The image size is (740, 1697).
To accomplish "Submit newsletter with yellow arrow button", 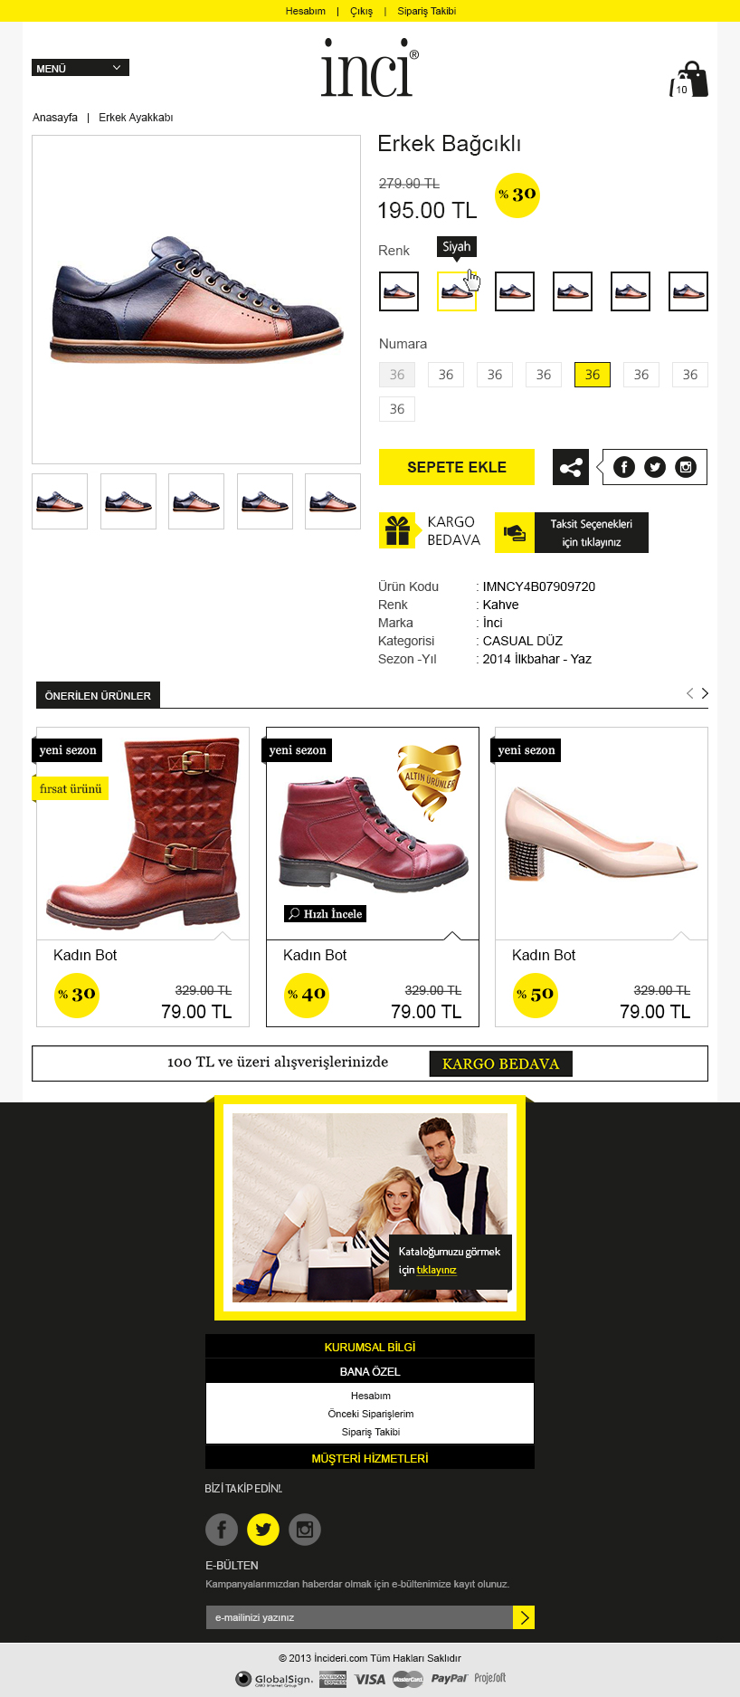I will pos(524,1617).
